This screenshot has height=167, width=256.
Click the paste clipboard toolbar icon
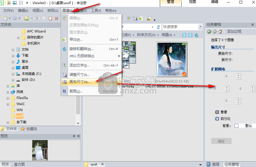click(50, 18)
